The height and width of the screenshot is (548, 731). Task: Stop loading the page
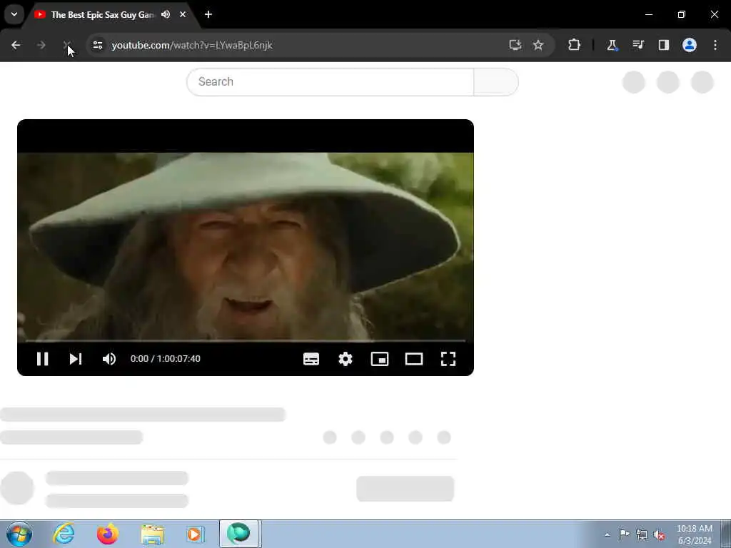[x=66, y=45]
